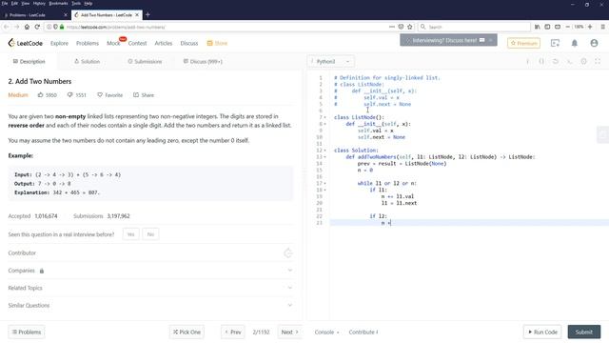609x343 pixels.
Task: Fold the ListNode class at line 7
Action: [325, 117]
